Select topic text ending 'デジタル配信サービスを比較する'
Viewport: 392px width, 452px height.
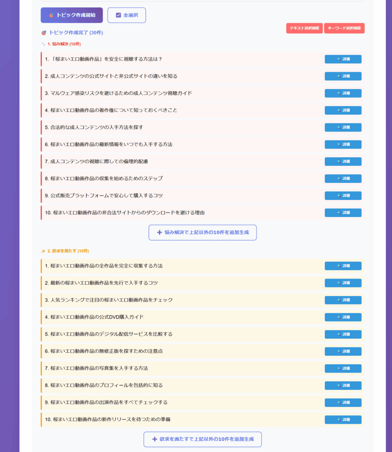(x=109, y=334)
